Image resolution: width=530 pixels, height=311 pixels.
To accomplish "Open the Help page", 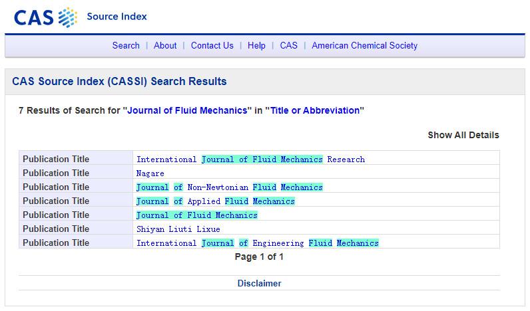I will pos(256,46).
